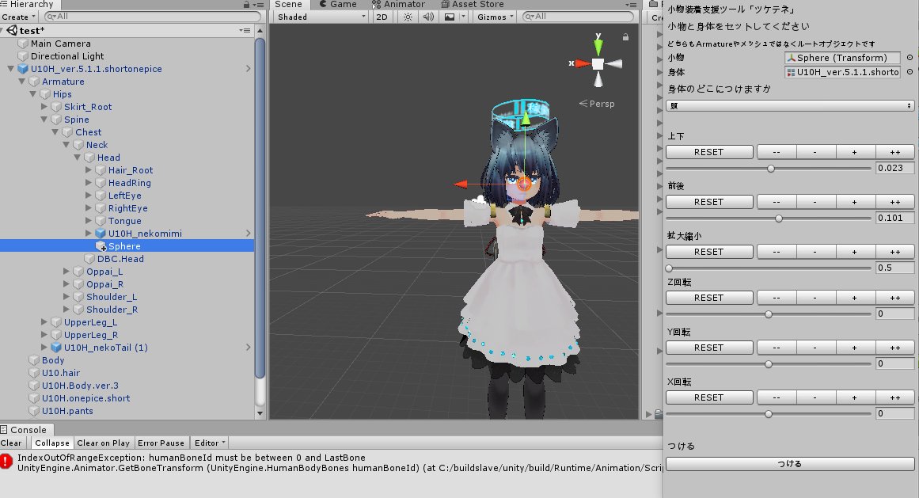Expand the Oppai_L node
The image size is (919, 498).
click(66, 272)
